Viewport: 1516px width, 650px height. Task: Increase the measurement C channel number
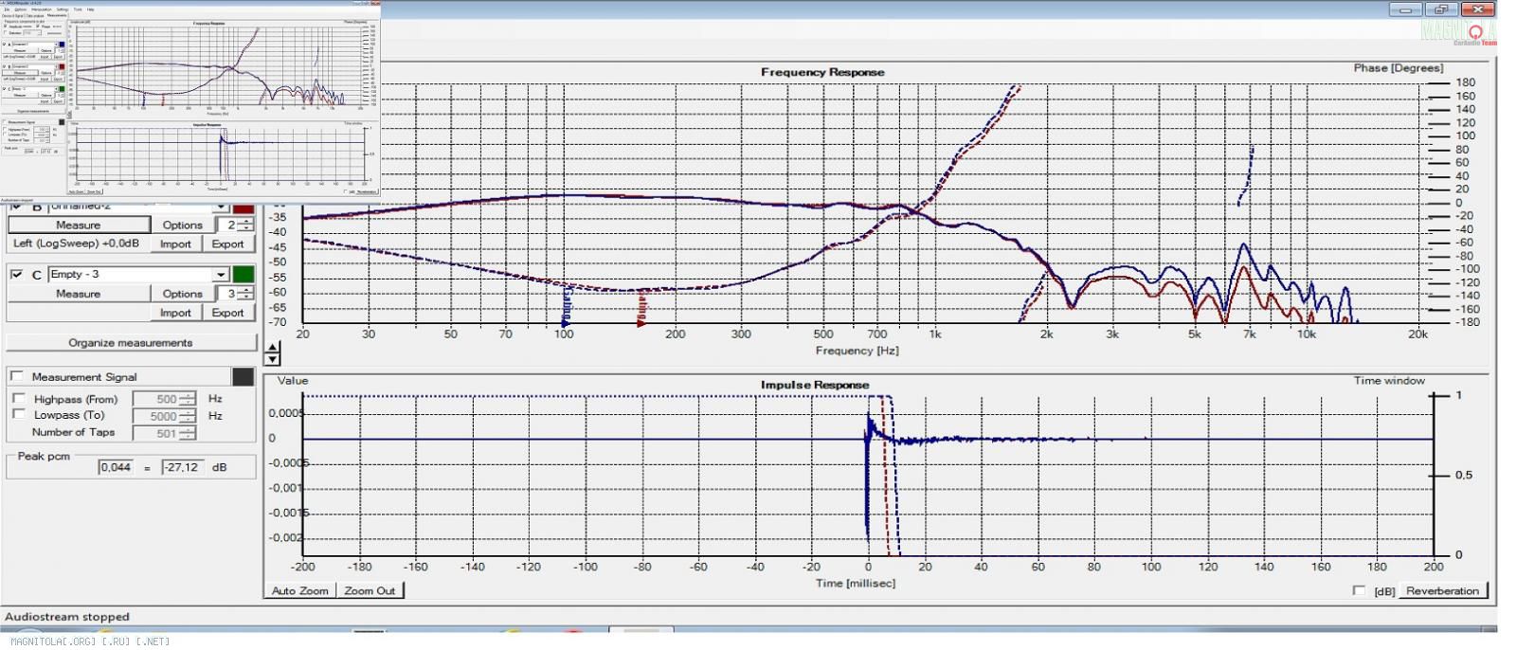click(246, 290)
